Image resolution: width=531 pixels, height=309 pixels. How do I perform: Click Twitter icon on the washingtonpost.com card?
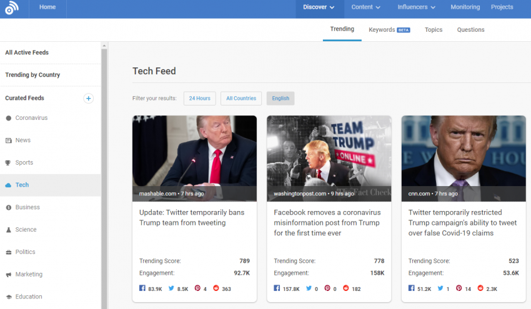[x=309, y=288]
